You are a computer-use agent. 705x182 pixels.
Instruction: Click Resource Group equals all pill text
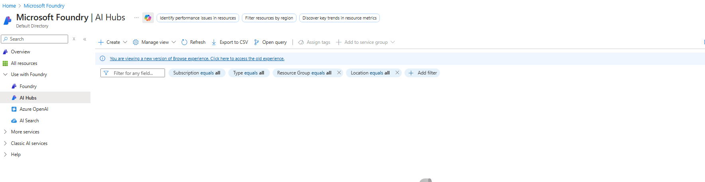304,73
